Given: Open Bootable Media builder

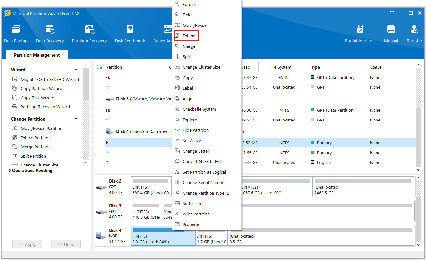Looking at the screenshot, I should [x=360, y=34].
